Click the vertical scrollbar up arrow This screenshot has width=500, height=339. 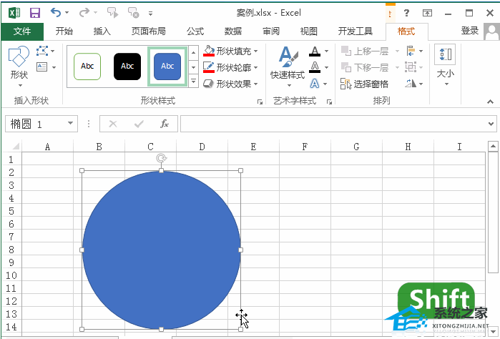tap(493, 147)
